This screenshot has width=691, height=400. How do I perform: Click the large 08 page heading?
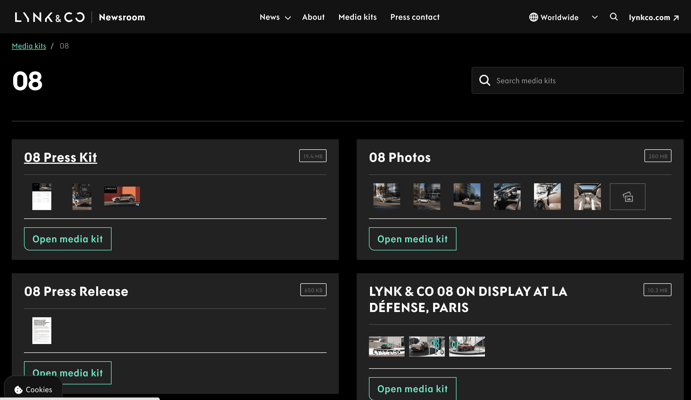[27, 81]
